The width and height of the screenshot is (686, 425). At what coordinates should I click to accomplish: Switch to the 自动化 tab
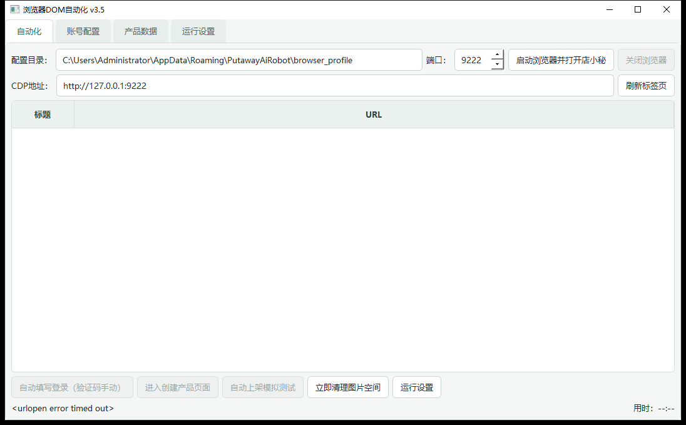[x=29, y=31]
